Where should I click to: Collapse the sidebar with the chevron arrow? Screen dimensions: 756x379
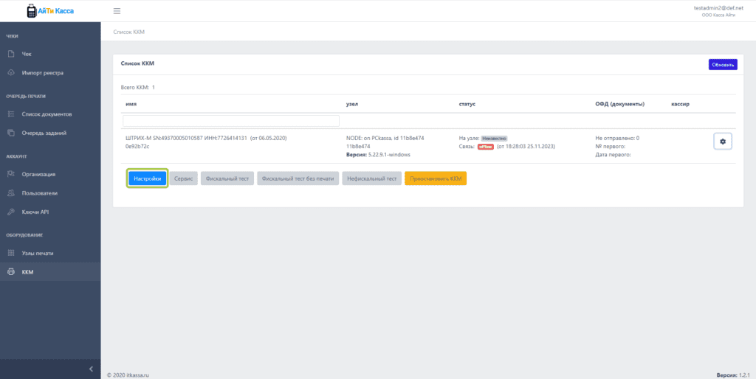[x=91, y=369]
